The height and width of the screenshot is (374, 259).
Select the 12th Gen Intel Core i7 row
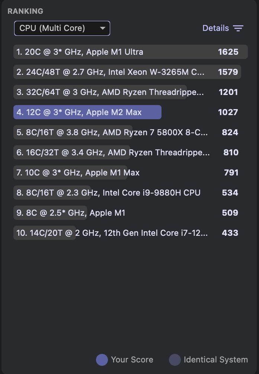pos(112,233)
